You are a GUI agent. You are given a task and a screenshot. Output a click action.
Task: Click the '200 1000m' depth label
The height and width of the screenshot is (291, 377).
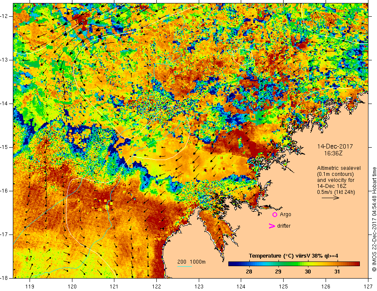191,262
